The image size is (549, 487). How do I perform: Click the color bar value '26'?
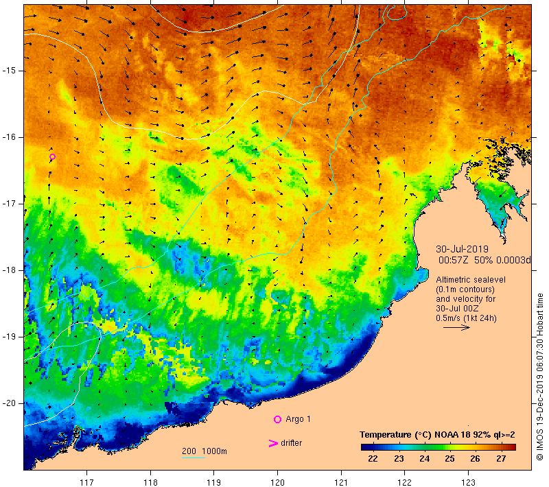(x=475, y=459)
